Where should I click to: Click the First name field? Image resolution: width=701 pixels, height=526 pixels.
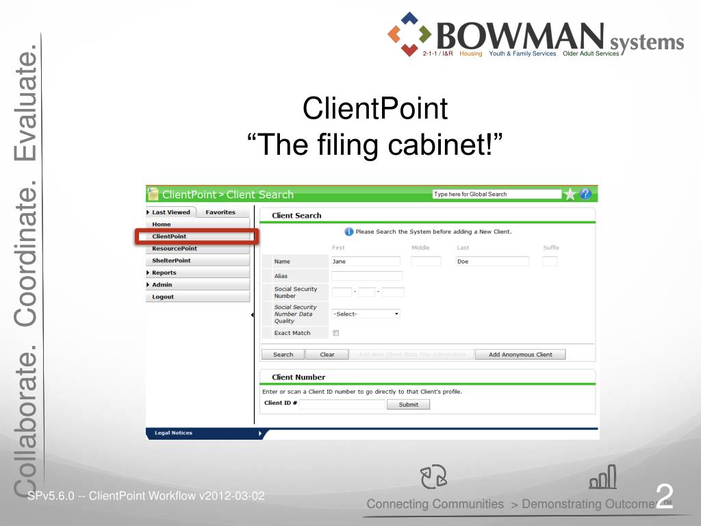coord(366,261)
